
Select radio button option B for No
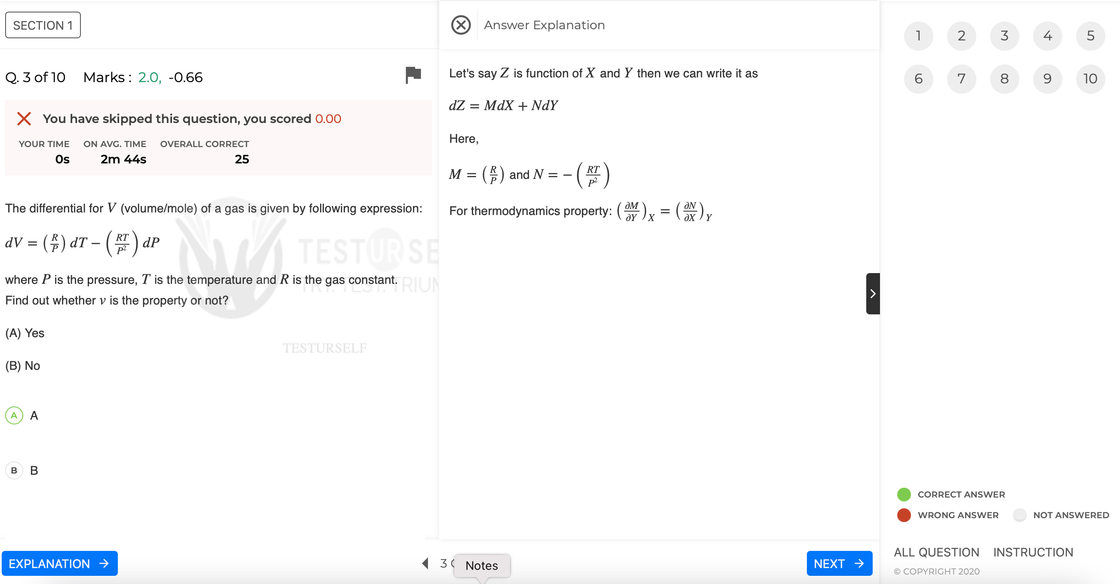tap(14, 469)
